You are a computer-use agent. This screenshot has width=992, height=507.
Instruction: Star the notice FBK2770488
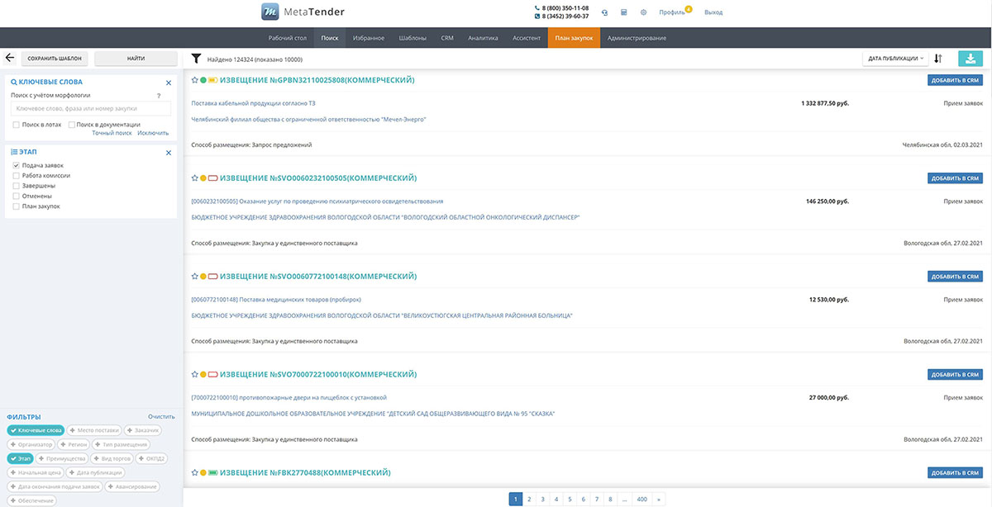click(x=194, y=472)
